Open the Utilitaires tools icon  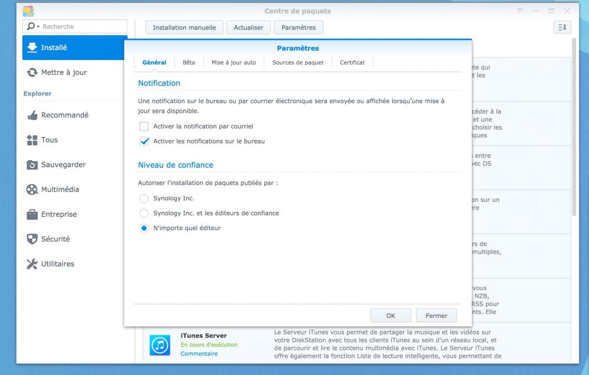point(32,264)
